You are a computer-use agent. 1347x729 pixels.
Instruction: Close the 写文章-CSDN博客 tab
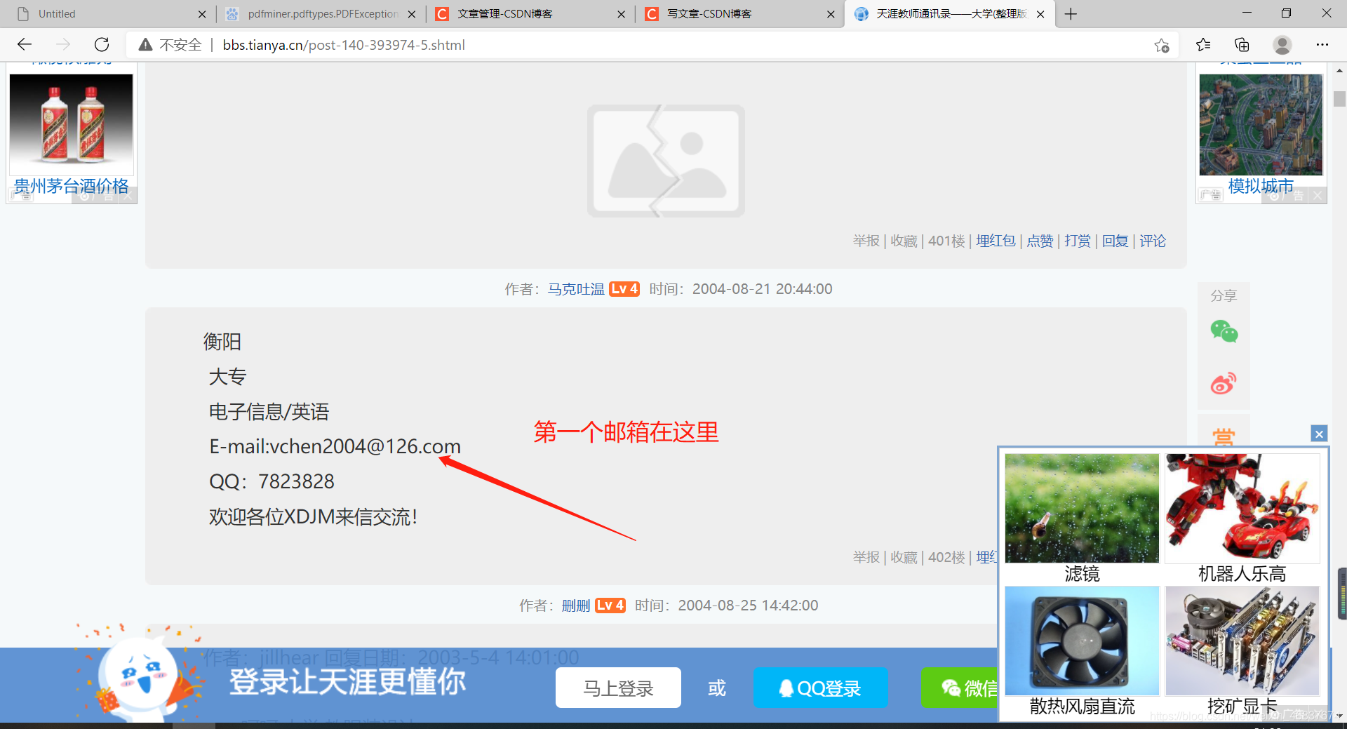831,14
